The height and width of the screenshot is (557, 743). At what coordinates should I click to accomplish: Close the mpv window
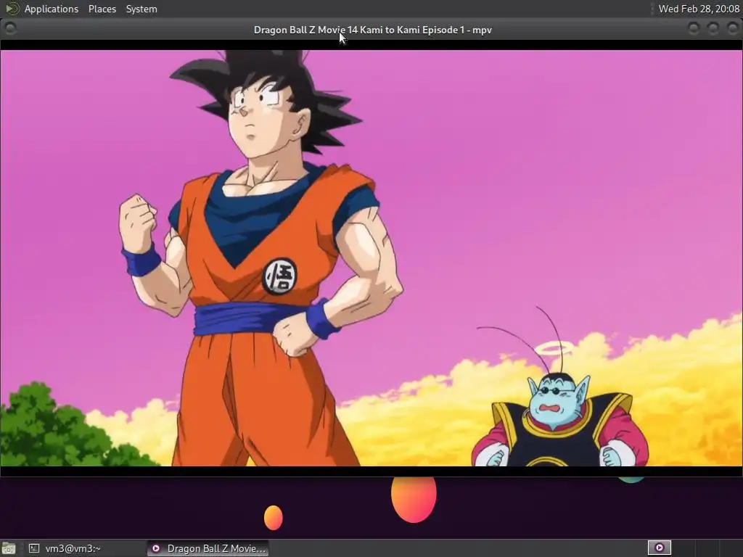(x=732, y=29)
